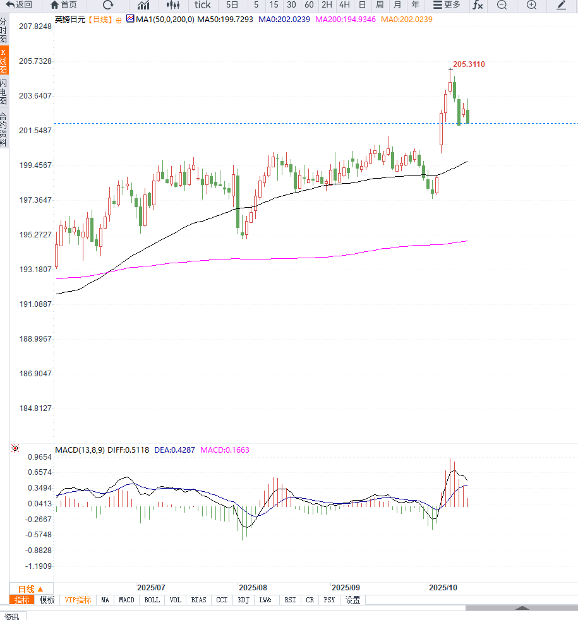Click the DIFF:0.5118 value text
The height and width of the screenshot is (620, 578).
128,450
